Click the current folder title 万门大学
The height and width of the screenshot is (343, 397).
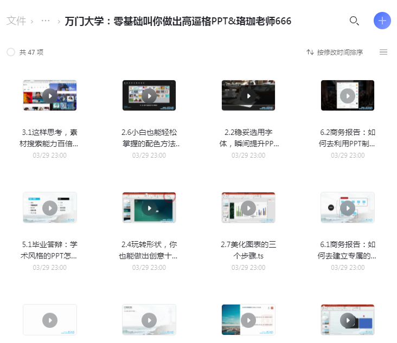click(178, 21)
